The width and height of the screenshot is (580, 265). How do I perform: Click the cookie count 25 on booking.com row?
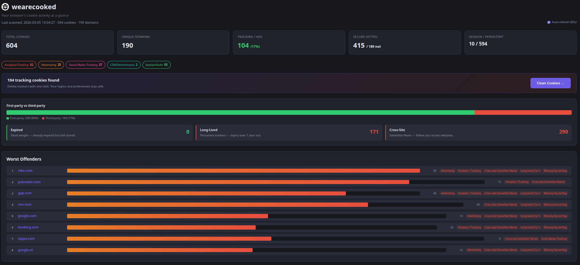pos(452,227)
